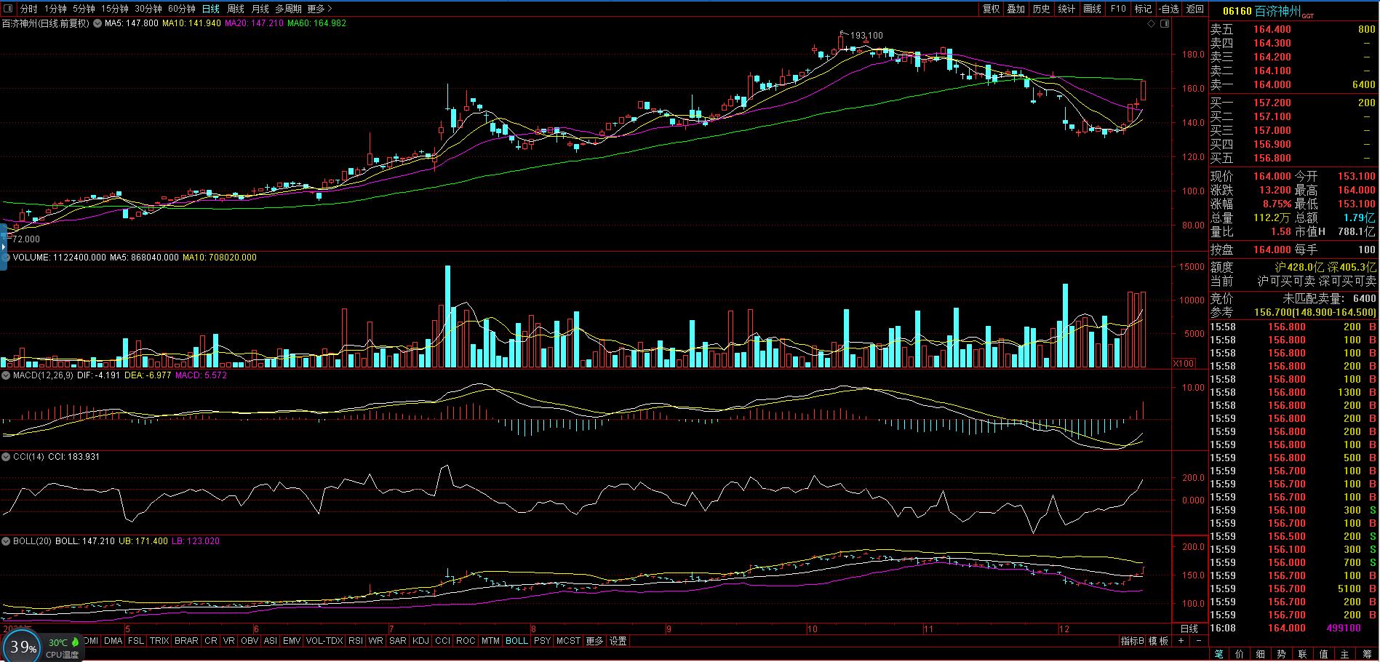
Task: Click the zoom in plus button
Action: coord(1181,641)
